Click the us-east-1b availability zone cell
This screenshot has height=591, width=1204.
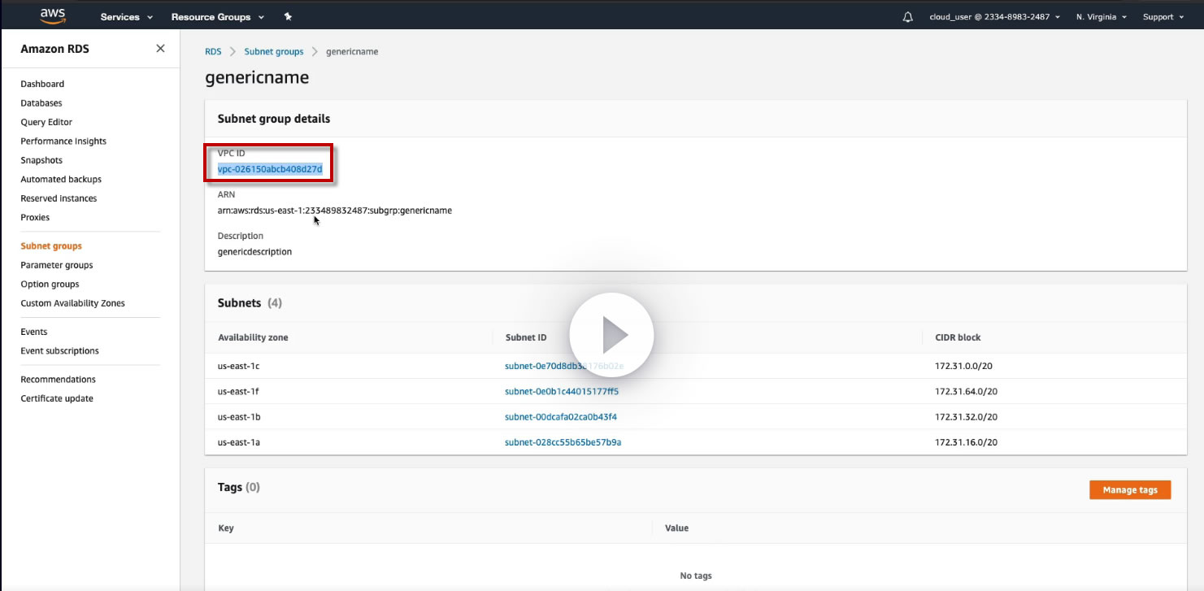[x=239, y=417]
